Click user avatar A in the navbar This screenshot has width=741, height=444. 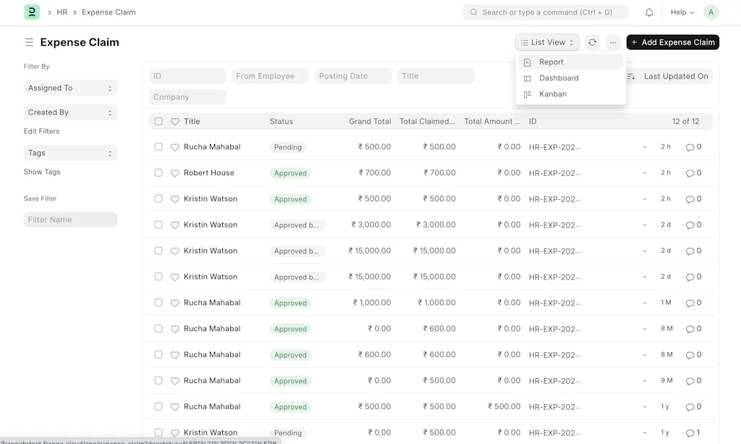click(x=711, y=12)
